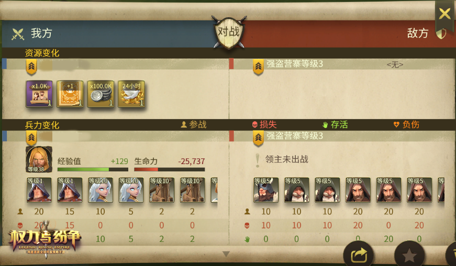The width and height of the screenshot is (456, 266).
Task: Tap the x100.0K silver coins reward
Action: tap(101, 94)
